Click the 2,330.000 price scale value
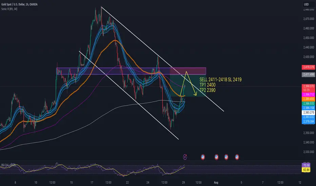The width and height of the screenshot is (316, 186). pyautogui.click(x=309, y=152)
